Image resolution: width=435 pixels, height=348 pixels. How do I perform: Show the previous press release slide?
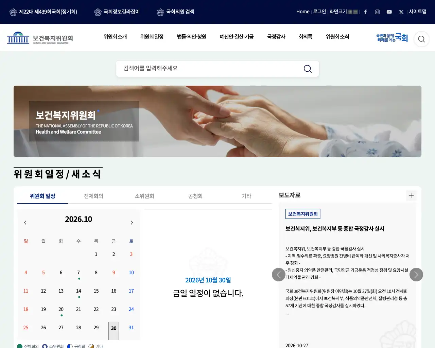[x=279, y=275]
